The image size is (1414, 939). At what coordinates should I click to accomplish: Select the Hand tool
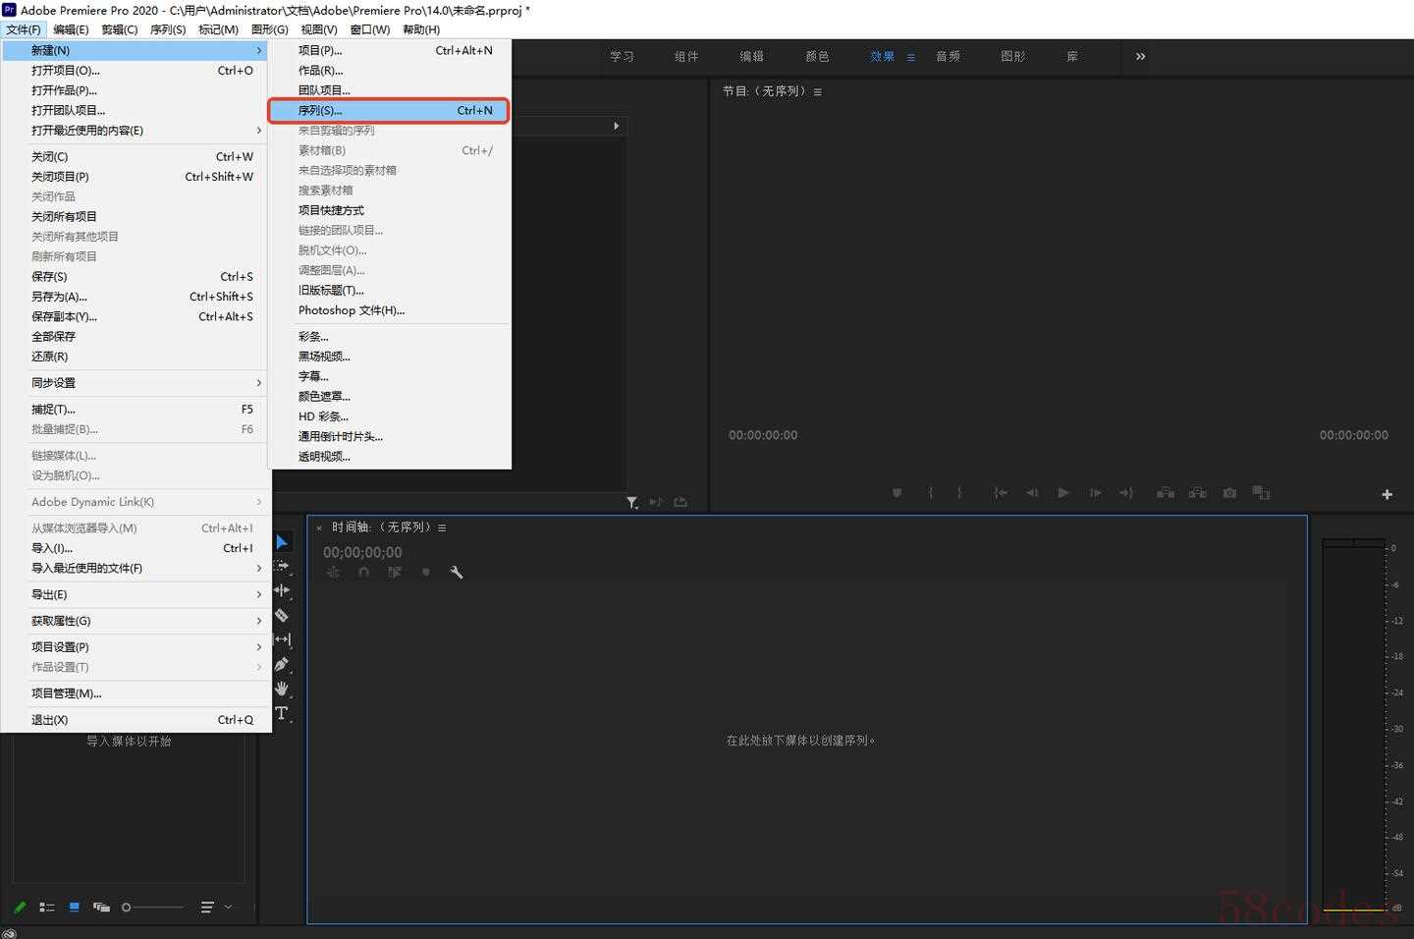click(x=282, y=689)
